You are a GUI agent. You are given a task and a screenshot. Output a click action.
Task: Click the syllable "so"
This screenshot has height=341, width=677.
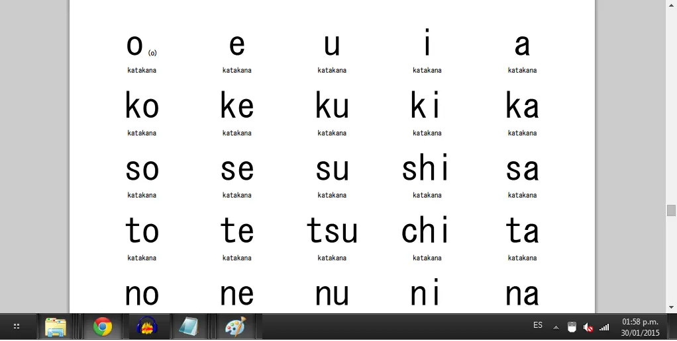pos(142,170)
